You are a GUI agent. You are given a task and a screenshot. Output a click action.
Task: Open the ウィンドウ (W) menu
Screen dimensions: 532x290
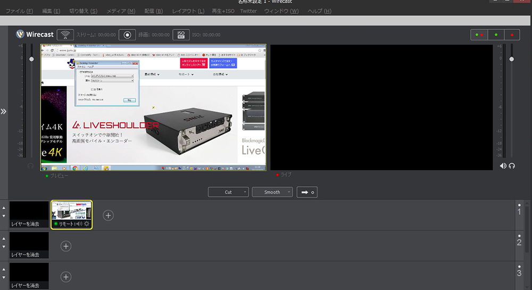[x=281, y=11]
